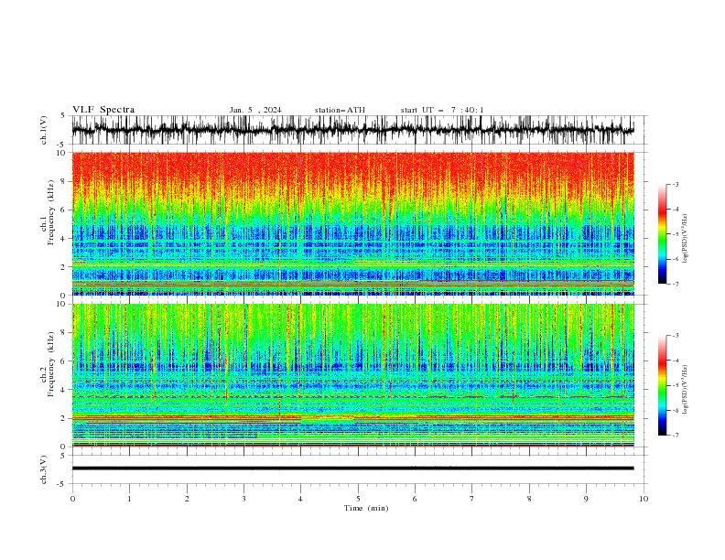
Task: Click the upper 'log(PSD)(V²/Hz)' colorbar label
Action: (x=685, y=239)
